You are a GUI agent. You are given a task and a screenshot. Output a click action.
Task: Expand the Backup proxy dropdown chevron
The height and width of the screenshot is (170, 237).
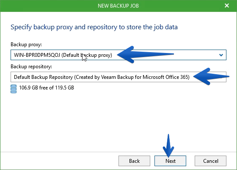coord(221,55)
